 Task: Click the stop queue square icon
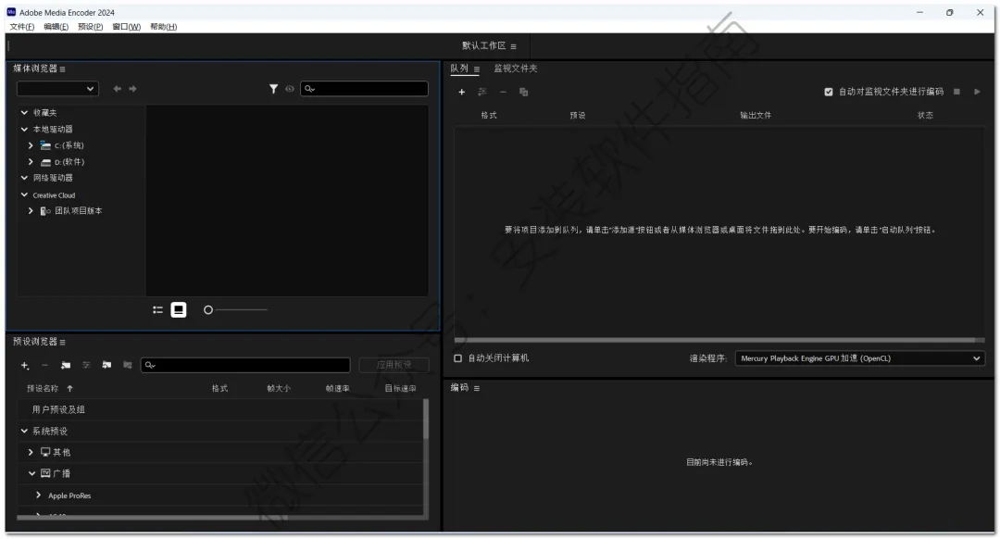(x=956, y=92)
